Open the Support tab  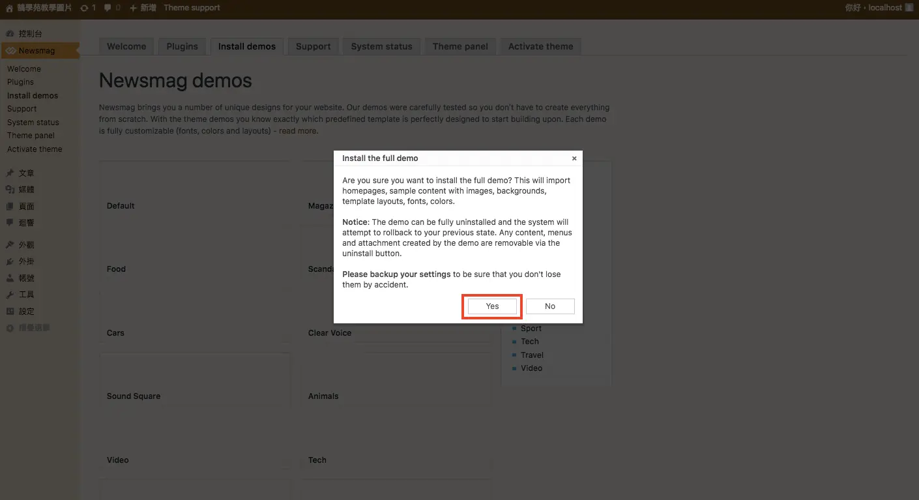[314, 46]
